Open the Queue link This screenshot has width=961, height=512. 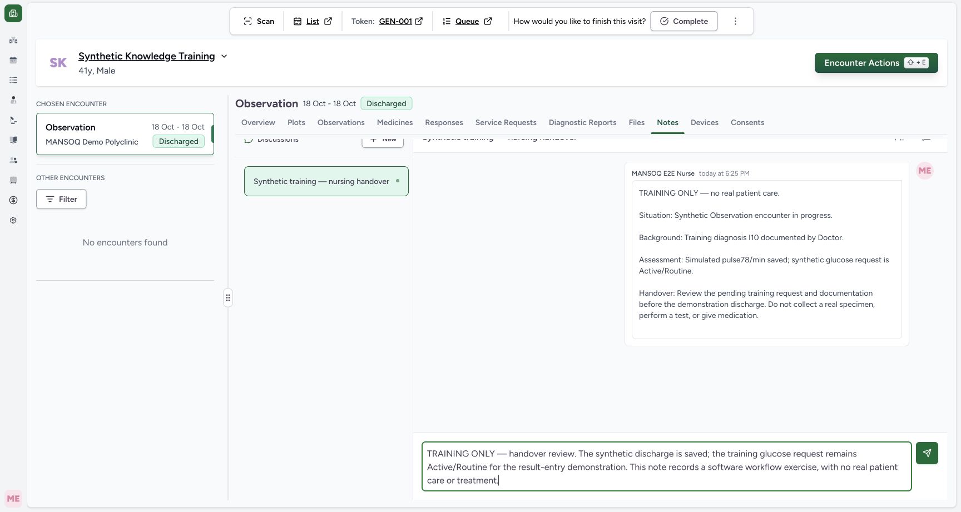point(467,21)
